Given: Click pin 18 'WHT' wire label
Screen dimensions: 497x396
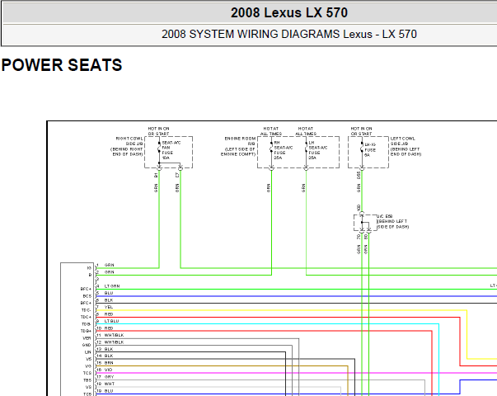Looking at the screenshot, I should 110,384.
